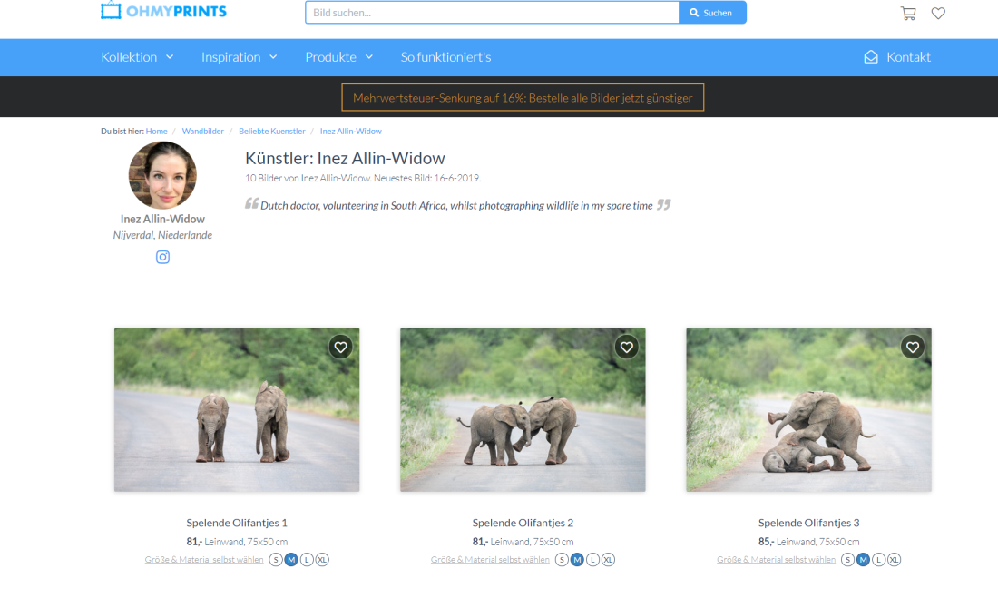Select size M for Olifantjes 1
Screen dimensions: 998x598
[291, 560]
